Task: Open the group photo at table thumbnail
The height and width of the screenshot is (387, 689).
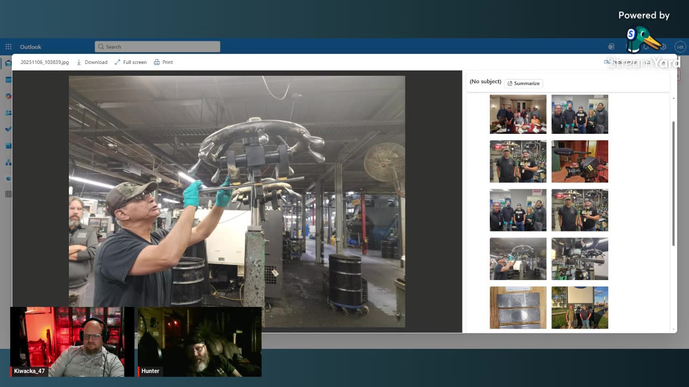Action: coord(518,114)
